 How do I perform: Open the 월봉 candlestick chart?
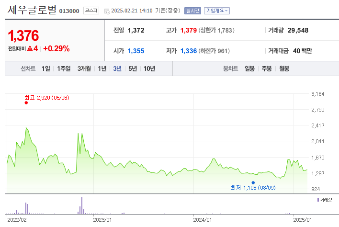tap(284, 69)
